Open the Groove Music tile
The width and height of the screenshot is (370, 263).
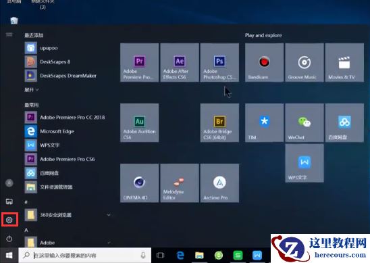point(305,62)
